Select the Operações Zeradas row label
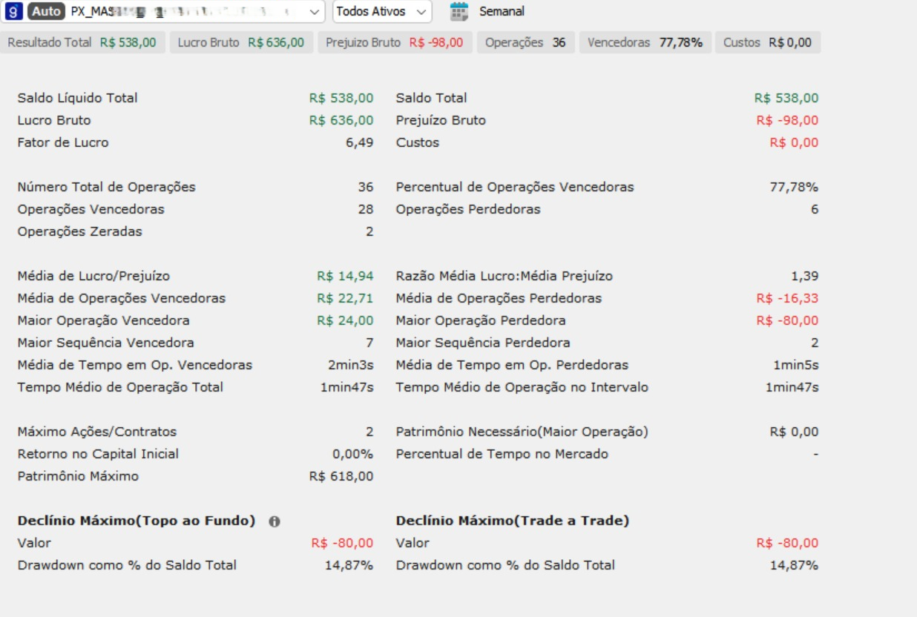 pyautogui.click(x=79, y=231)
